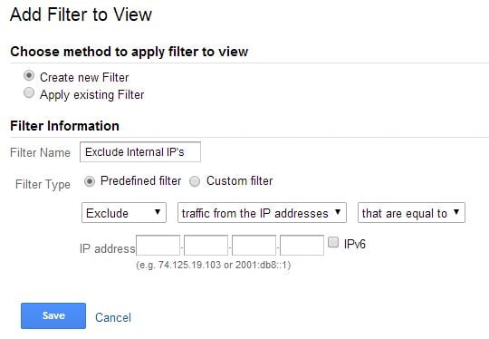Image resolution: width=489 pixels, height=339 pixels.
Task: Click the Filter Name label
Action: [40, 152]
